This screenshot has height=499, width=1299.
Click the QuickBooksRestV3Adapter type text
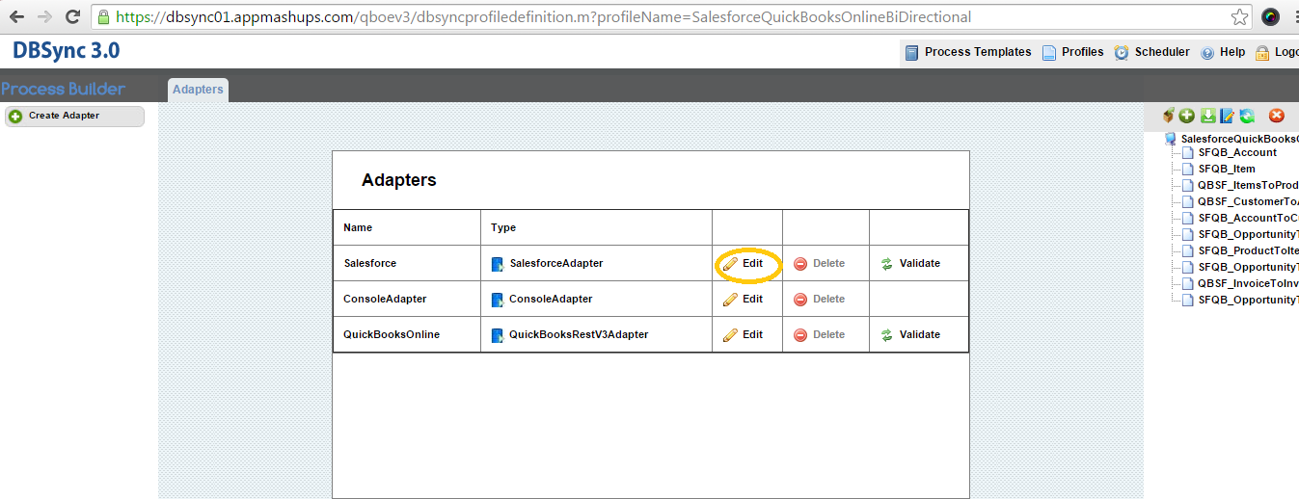579,334
